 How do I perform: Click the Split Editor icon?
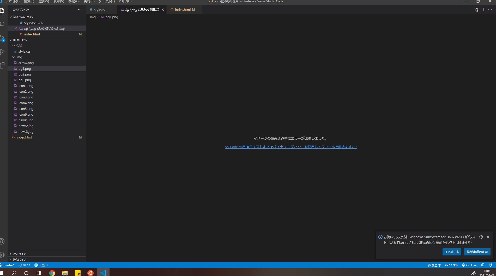pos(484,10)
